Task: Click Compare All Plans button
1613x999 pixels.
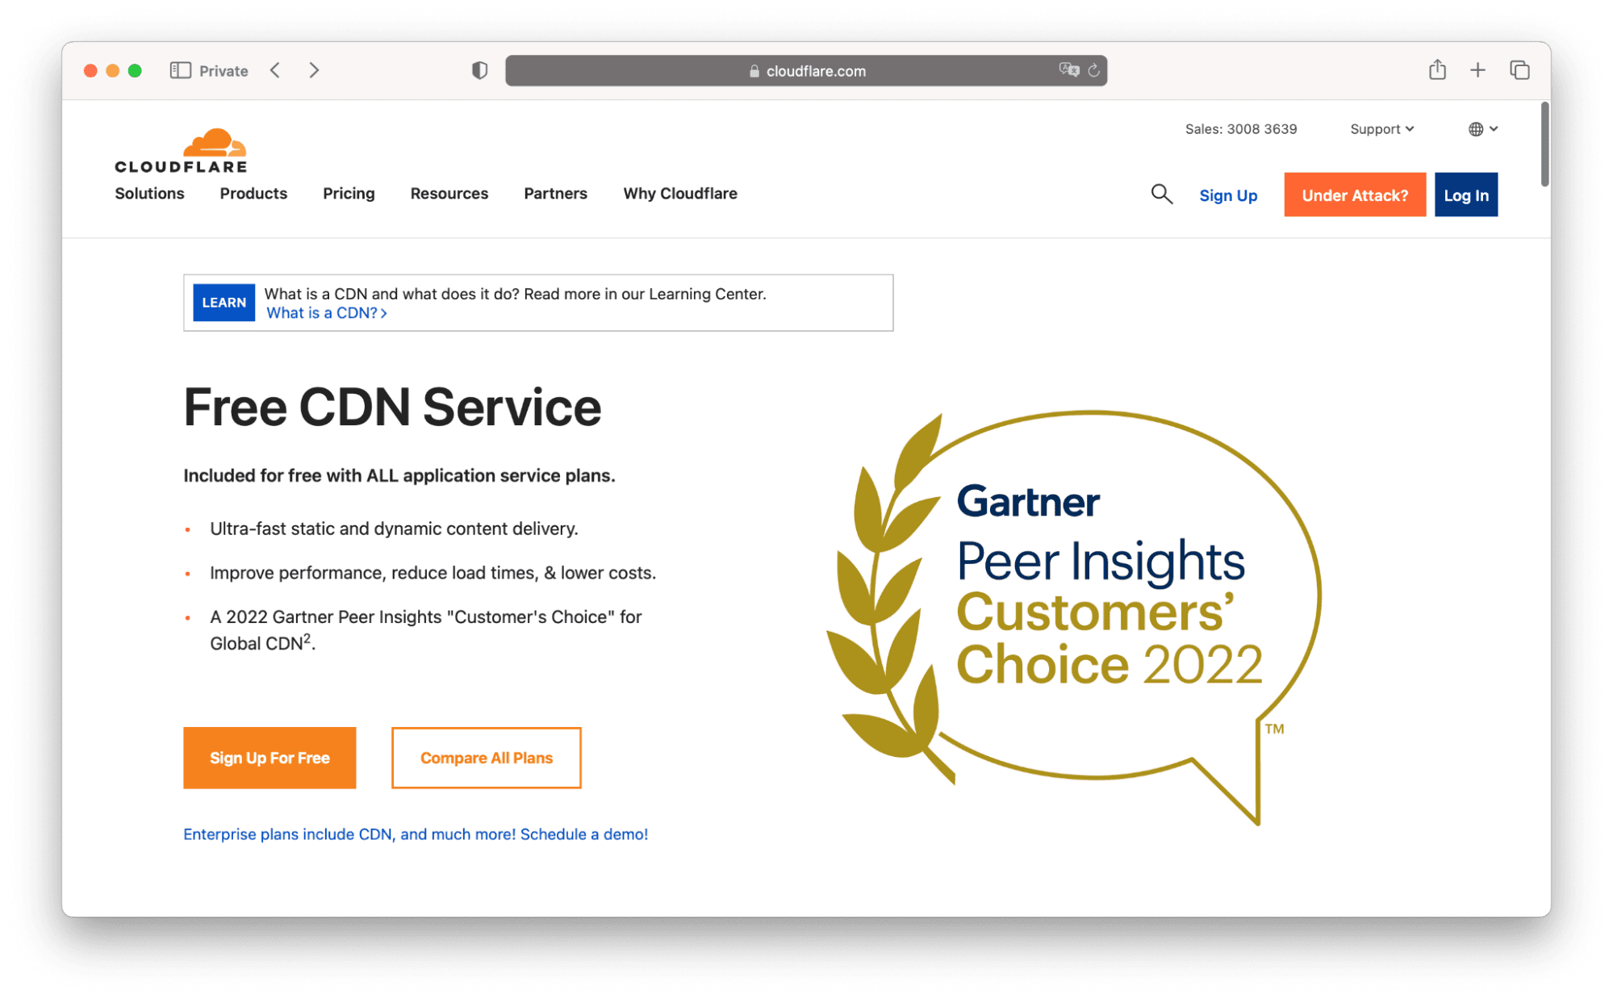Action: pyautogui.click(x=487, y=758)
